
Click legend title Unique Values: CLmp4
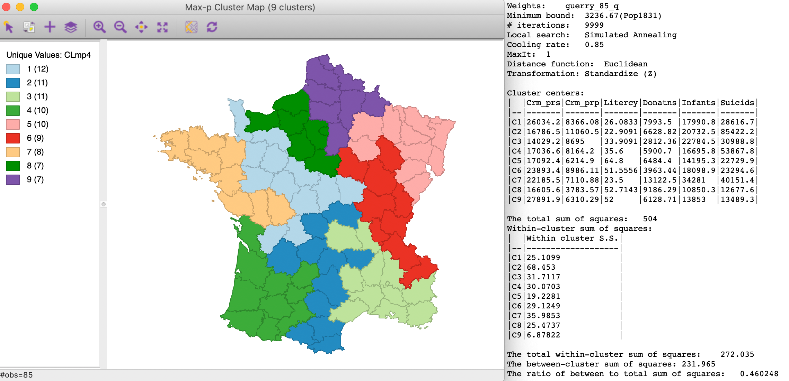[x=48, y=55]
